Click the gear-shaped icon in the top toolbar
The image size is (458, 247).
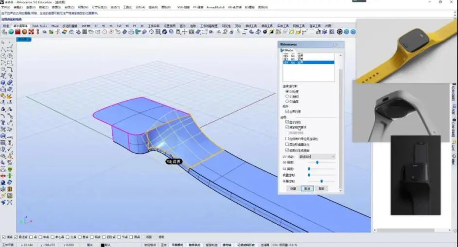click(x=151, y=32)
